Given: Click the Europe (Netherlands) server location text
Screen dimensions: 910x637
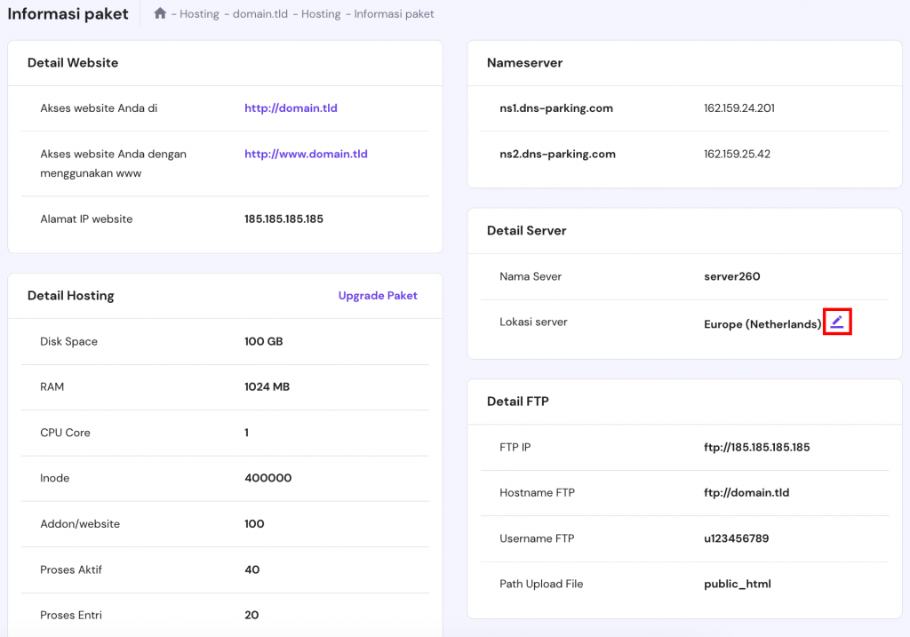Looking at the screenshot, I should tap(762, 324).
